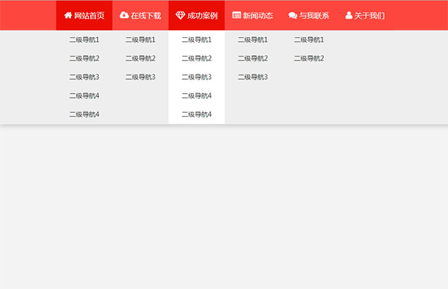Screen dimensions: 448x289
Task: Click the last 二级导航4 under 成功案例
Action: coord(196,114)
